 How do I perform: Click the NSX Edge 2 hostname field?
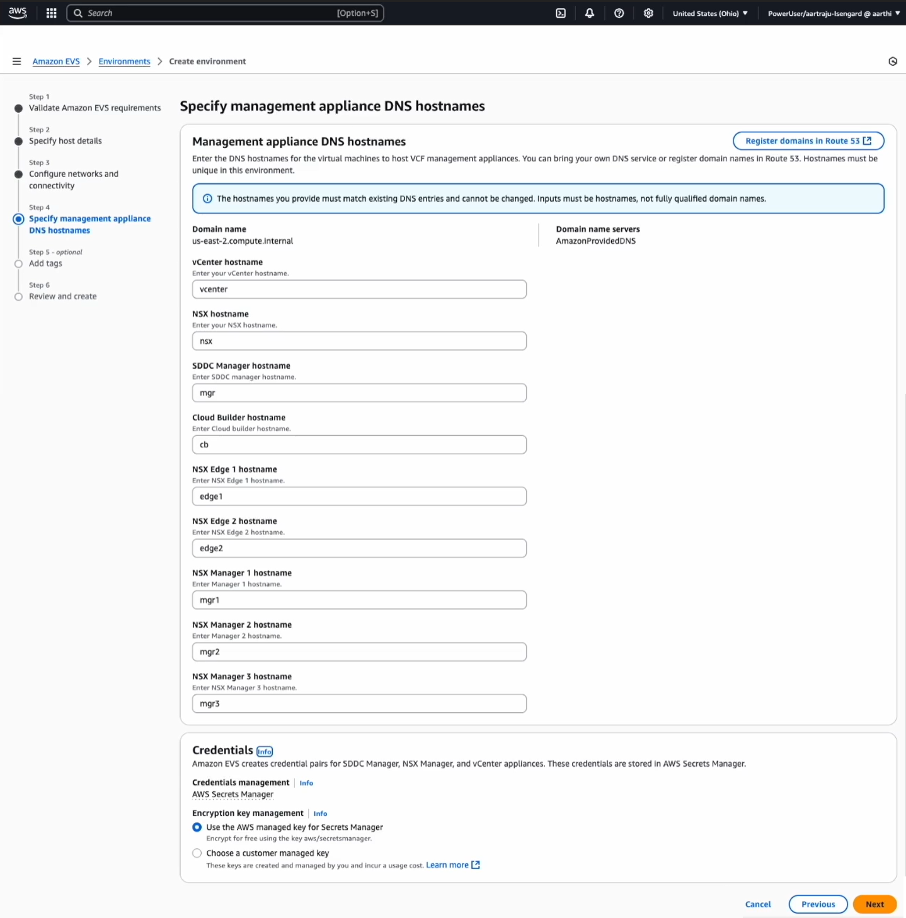[359, 548]
